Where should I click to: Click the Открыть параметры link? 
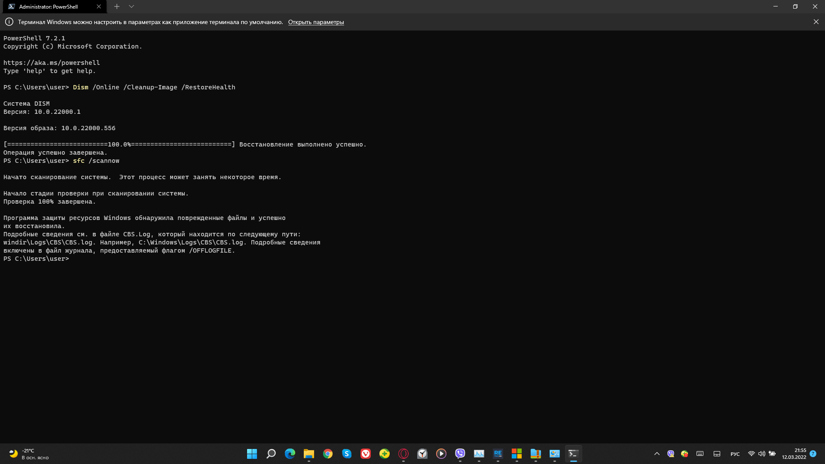(x=316, y=22)
